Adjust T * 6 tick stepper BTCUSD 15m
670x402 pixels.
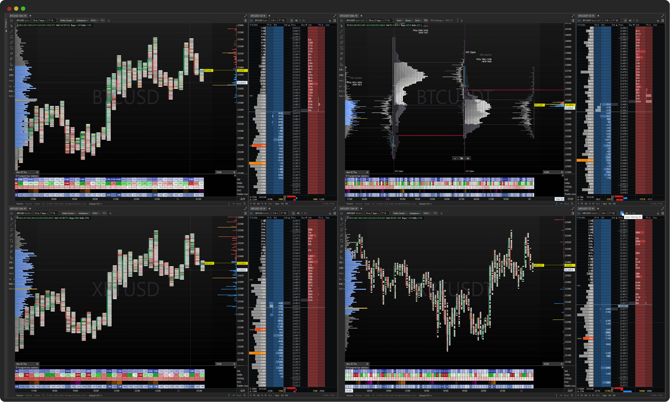click(56, 20)
